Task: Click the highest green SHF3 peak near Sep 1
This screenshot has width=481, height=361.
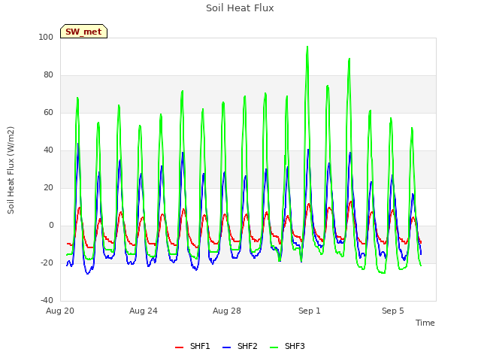Action: pyautogui.click(x=307, y=47)
